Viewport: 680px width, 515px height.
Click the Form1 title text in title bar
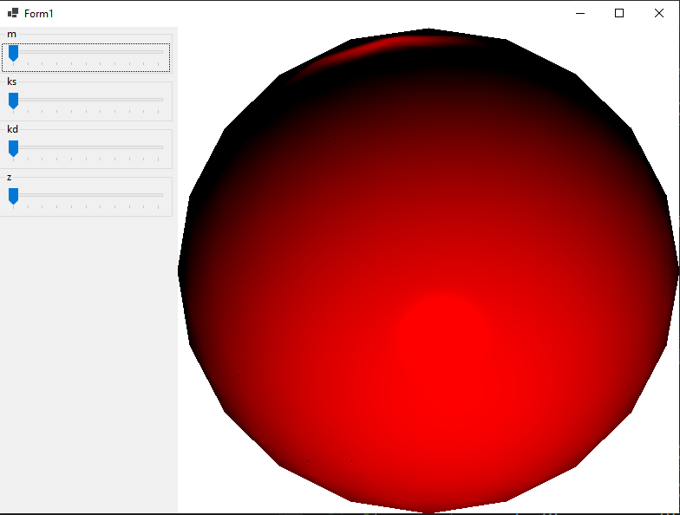39,14
